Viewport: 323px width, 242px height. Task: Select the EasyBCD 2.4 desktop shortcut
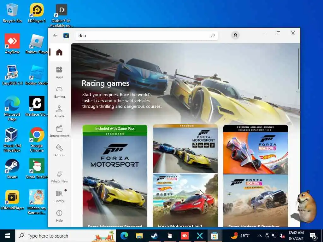[x=12, y=75]
